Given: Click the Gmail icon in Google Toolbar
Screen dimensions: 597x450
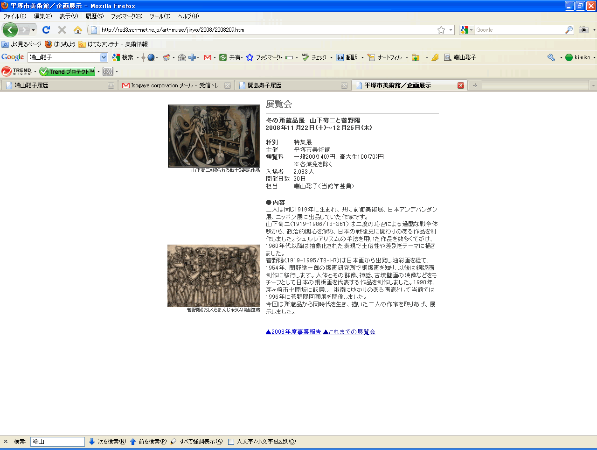Looking at the screenshot, I should tap(208, 57).
